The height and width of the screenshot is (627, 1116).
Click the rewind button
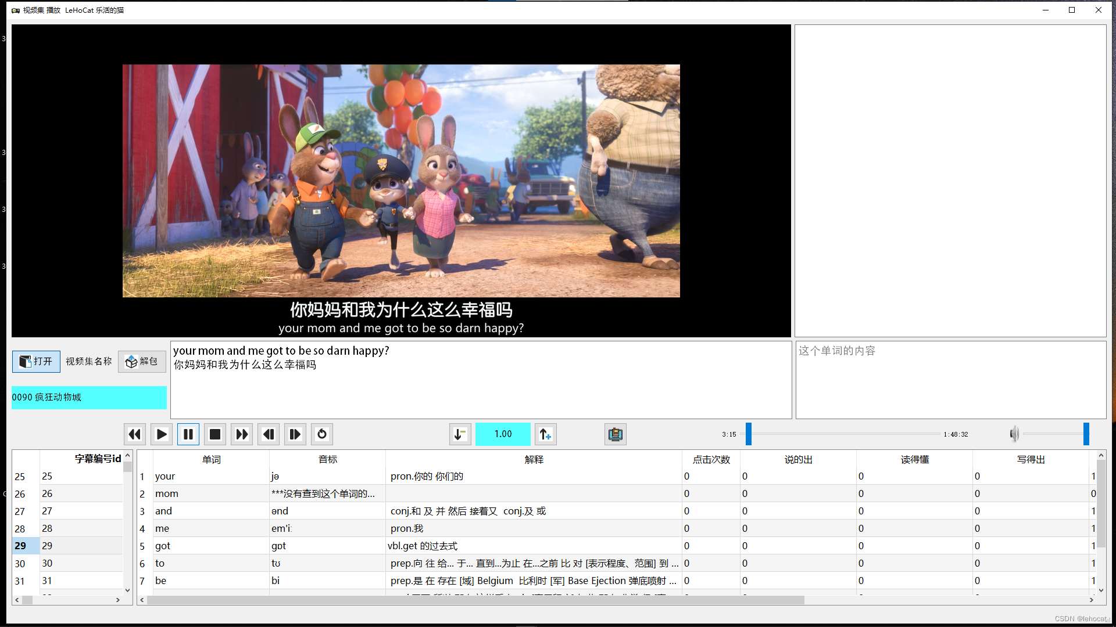tap(134, 434)
